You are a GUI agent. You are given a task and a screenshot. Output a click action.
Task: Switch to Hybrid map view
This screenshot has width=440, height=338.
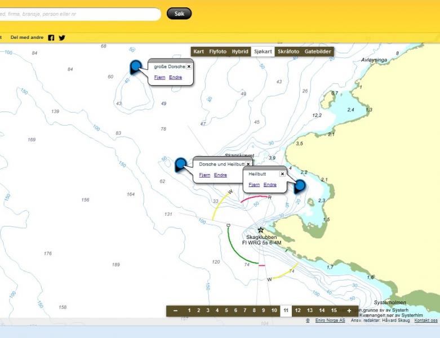tap(240, 51)
